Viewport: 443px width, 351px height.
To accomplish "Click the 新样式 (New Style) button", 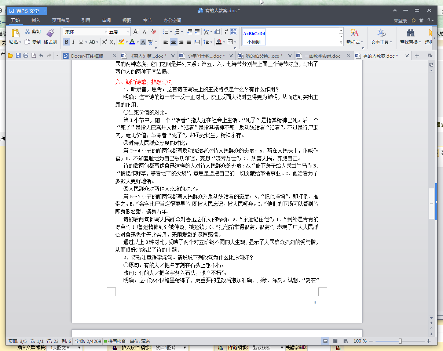I will point(354,36).
